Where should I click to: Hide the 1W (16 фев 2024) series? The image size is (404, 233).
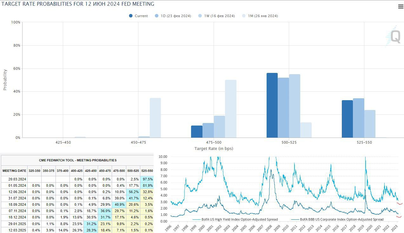coord(220,16)
